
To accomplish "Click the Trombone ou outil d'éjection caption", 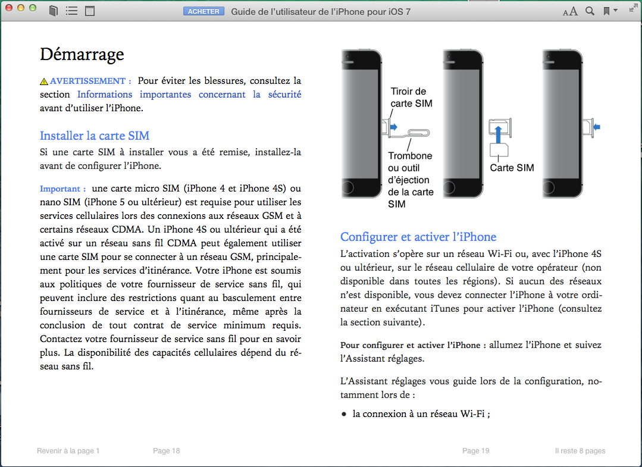I will (411, 180).
